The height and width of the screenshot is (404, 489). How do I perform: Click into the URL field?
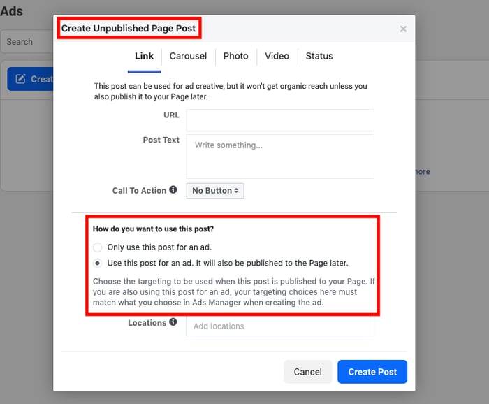click(279, 120)
